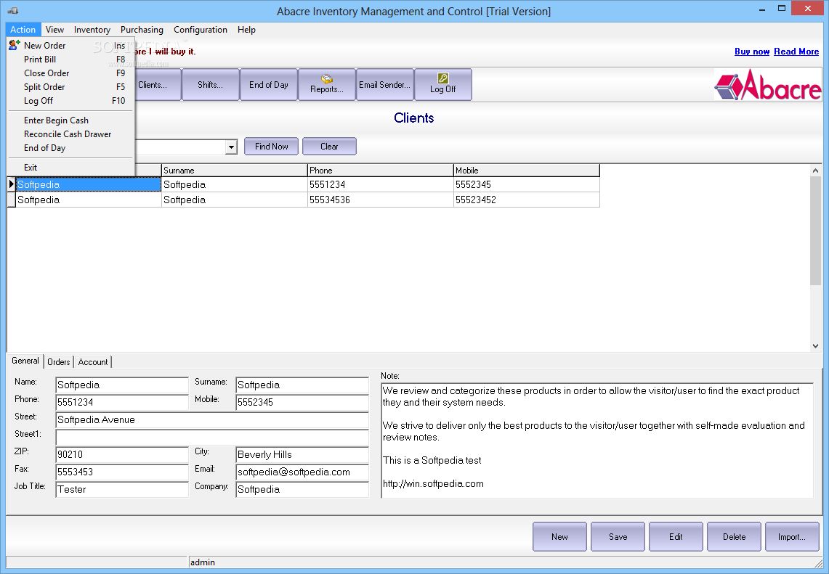Open the Configuration menu
This screenshot has height=574, width=829.
(201, 30)
